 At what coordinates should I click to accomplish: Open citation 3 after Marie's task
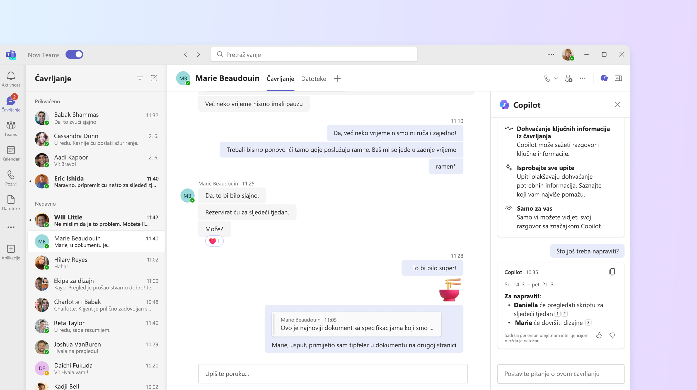tap(588, 323)
